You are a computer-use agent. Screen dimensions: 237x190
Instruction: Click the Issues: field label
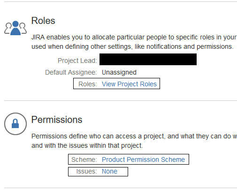coord(86,171)
